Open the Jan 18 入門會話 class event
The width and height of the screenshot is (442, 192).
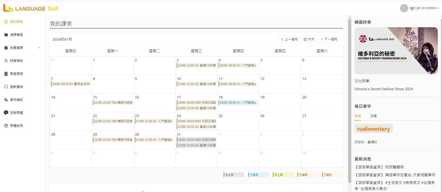pos(238,103)
